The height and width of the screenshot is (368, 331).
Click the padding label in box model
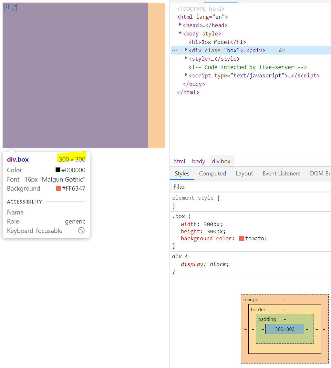(x=267, y=319)
